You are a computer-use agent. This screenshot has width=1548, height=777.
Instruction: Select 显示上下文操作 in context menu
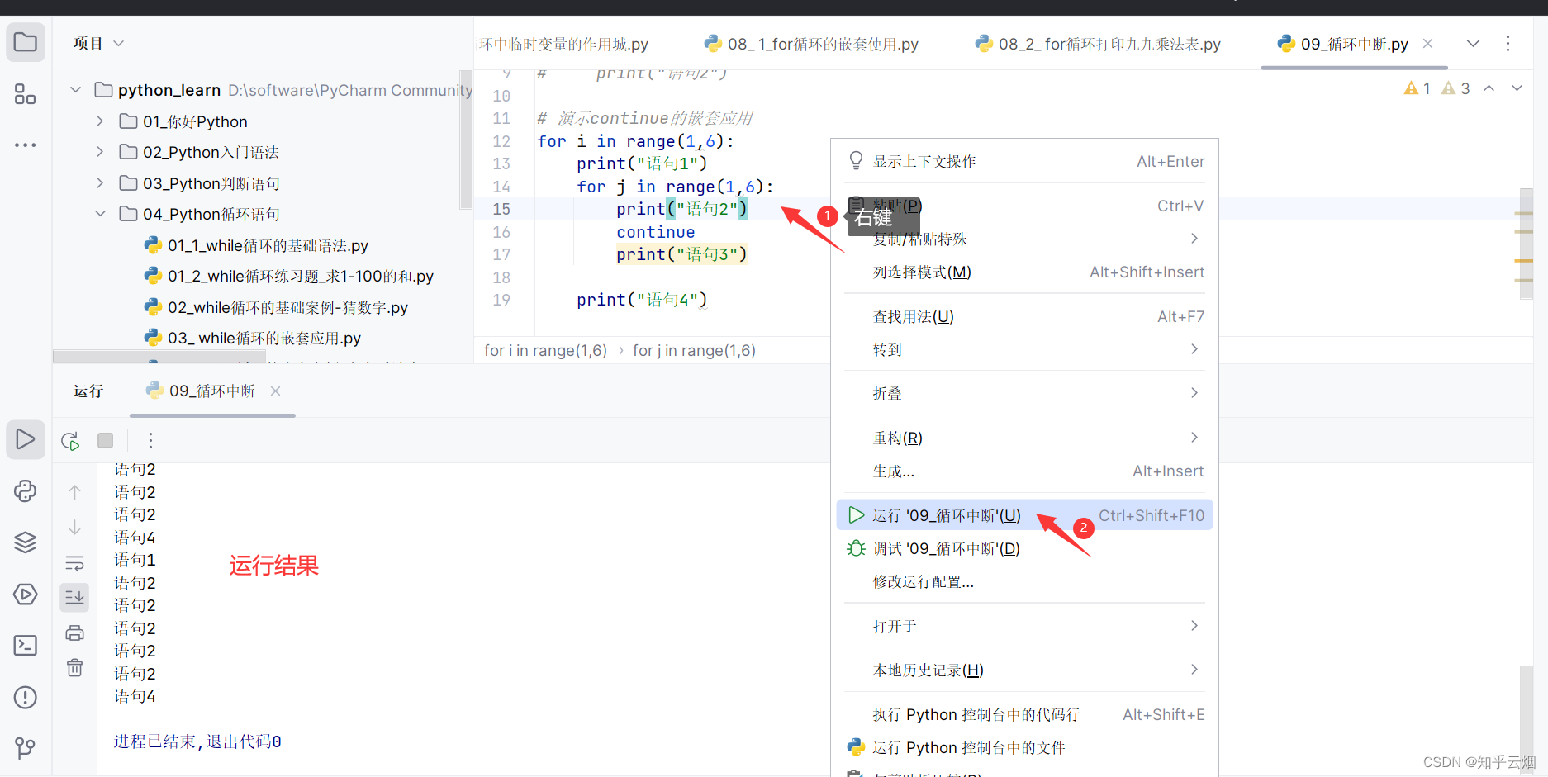pos(1024,161)
